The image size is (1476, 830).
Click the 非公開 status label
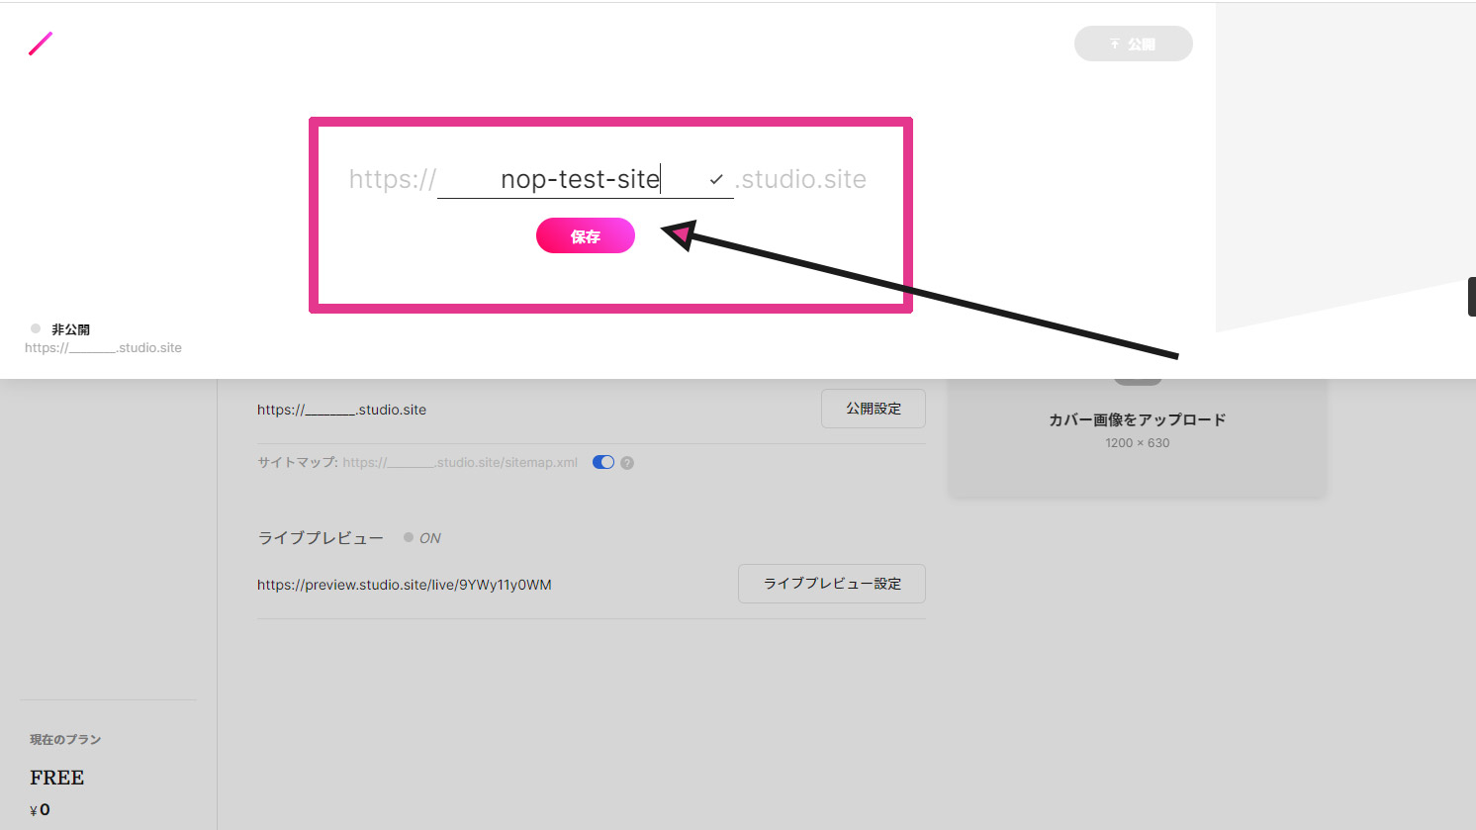pyautogui.click(x=70, y=329)
